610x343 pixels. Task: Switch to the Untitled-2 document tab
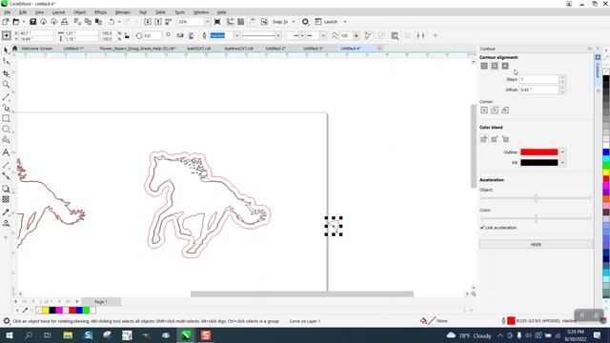275,49
